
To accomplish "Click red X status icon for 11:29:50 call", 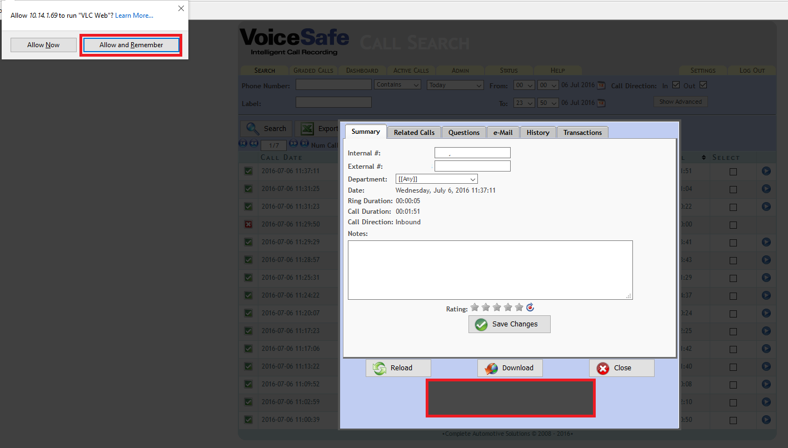I will (248, 224).
